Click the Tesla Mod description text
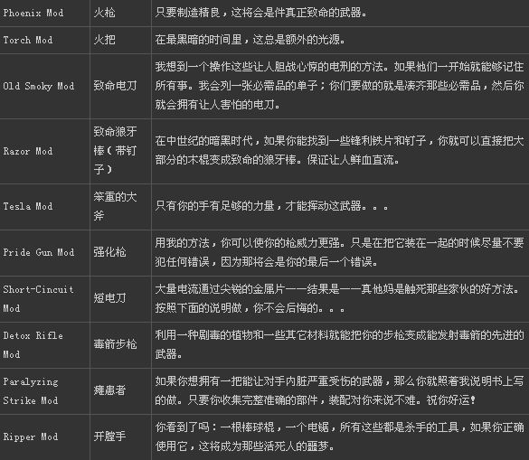 pyautogui.click(x=272, y=206)
